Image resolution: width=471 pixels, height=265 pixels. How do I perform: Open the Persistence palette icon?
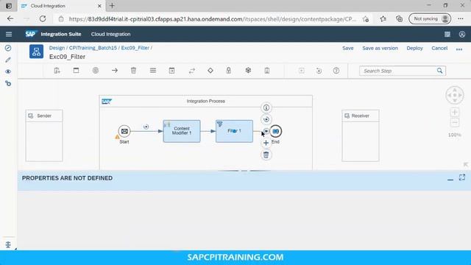pos(248,71)
